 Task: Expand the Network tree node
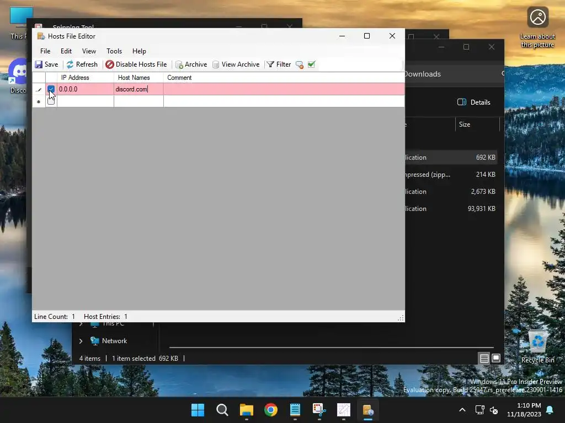(x=81, y=341)
